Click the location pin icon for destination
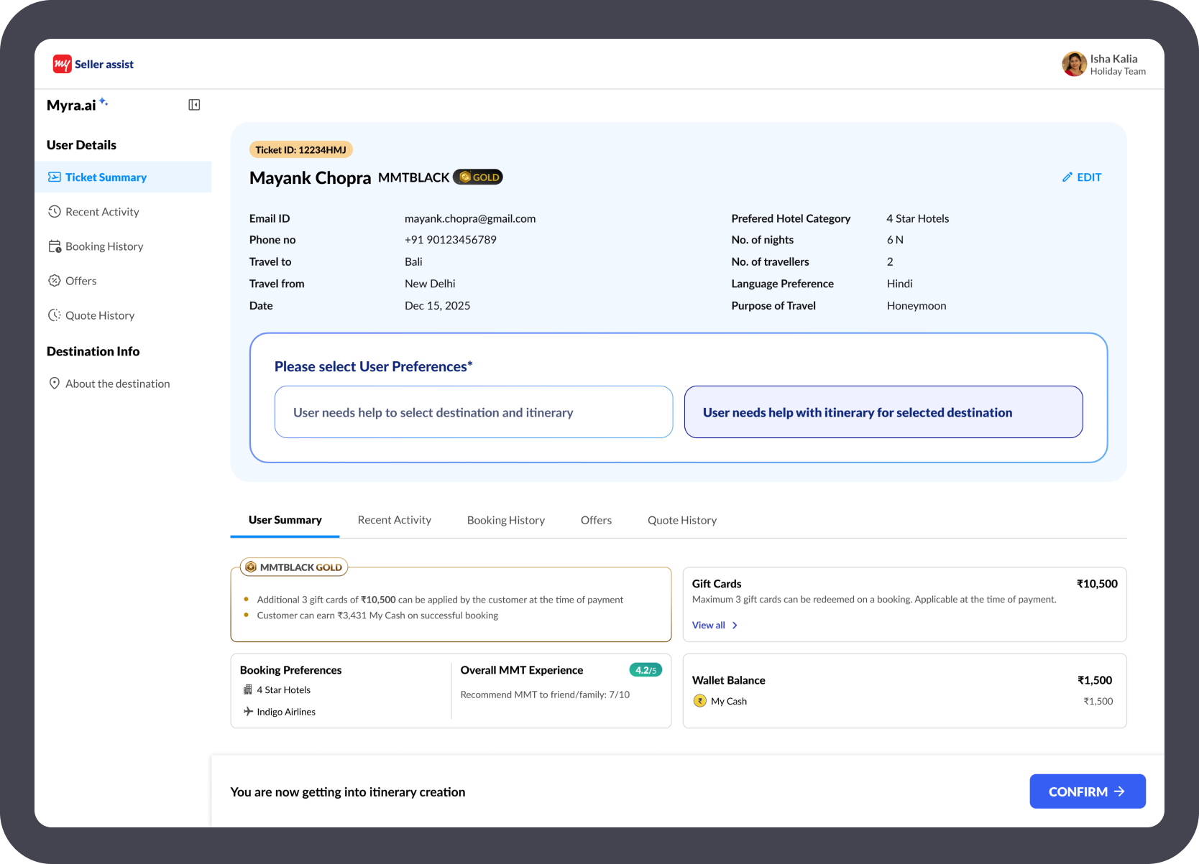 point(54,384)
